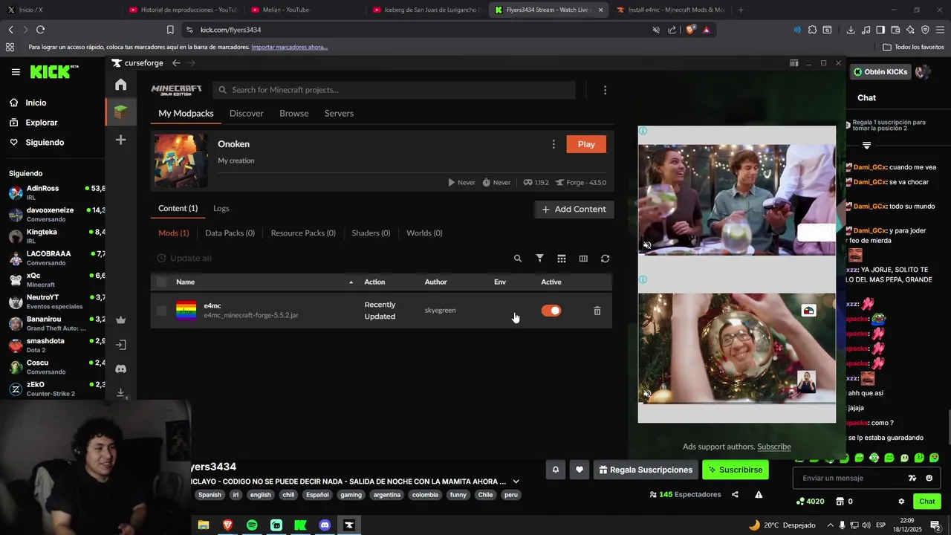The width and height of the screenshot is (951, 535).
Task: Go back with CurseForge back arrow
Action: (x=176, y=63)
